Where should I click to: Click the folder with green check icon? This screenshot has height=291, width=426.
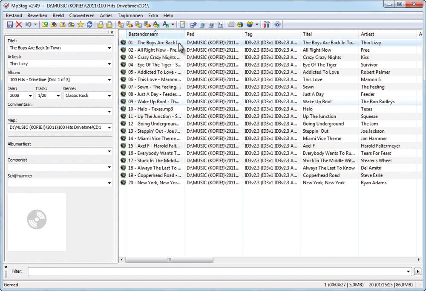45,24
